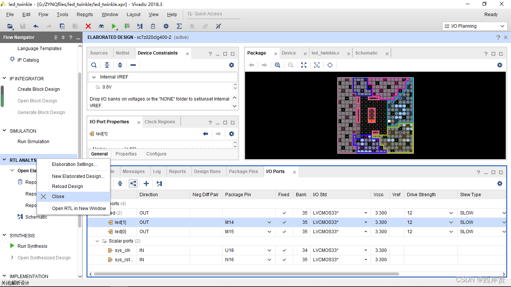The width and height of the screenshot is (511, 287).
Task: Collapse the IP INTEGRATOR section
Action: (x=4, y=78)
